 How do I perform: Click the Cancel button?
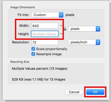pos(74,92)
